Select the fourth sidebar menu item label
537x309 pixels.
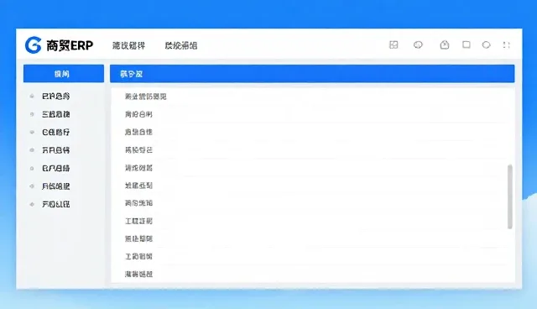coord(56,150)
